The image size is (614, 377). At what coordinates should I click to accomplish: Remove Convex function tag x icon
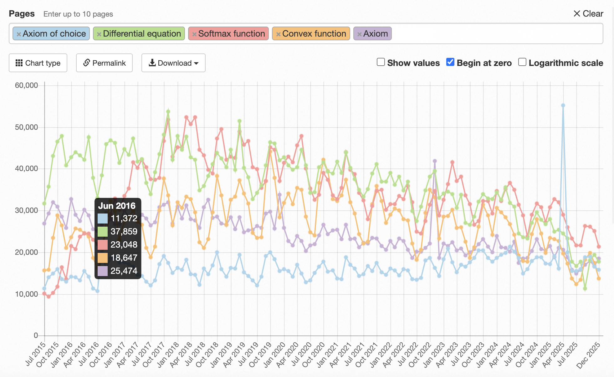coord(278,34)
